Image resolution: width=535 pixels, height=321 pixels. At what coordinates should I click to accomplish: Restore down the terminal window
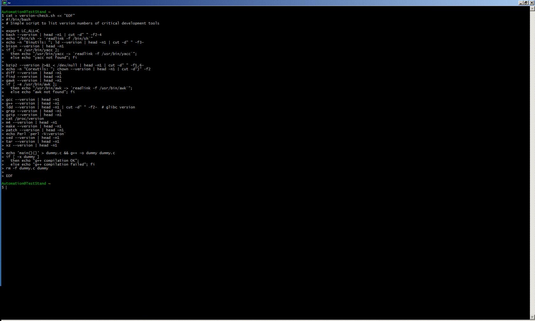[x=526, y=3]
